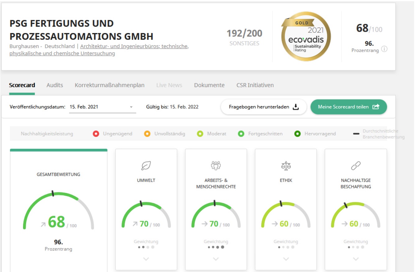Click the Nachhaltigkeitsleistung legend label
This screenshot has width=415, height=272.
[x=47, y=134]
